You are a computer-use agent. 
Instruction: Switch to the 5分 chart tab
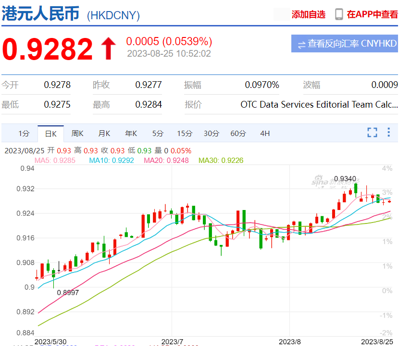click(158, 133)
